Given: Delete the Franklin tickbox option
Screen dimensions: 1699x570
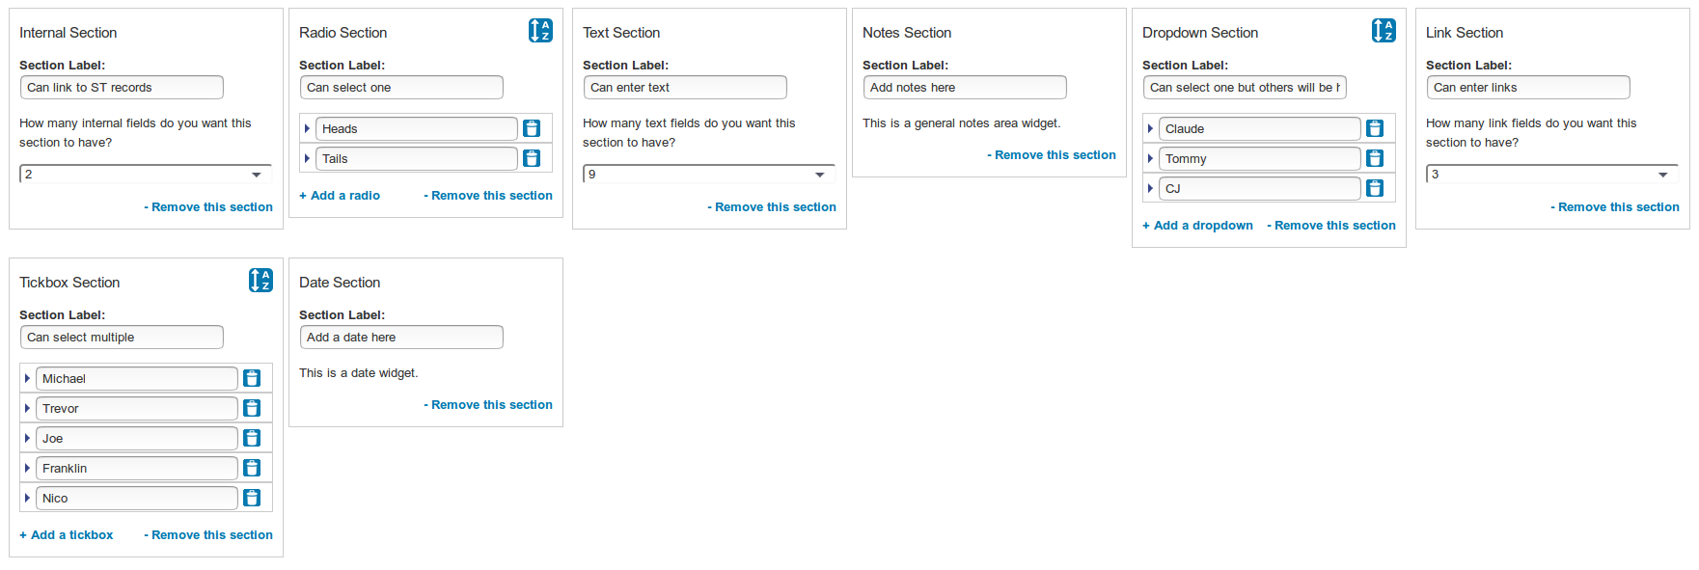Looking at the screenshot, I should tap(252, 468).
